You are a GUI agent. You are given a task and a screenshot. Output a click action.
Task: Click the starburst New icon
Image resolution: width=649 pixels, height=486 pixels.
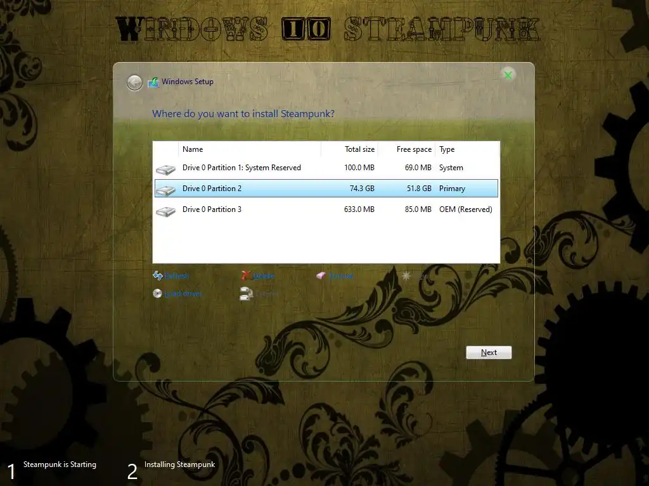(406, 276)
